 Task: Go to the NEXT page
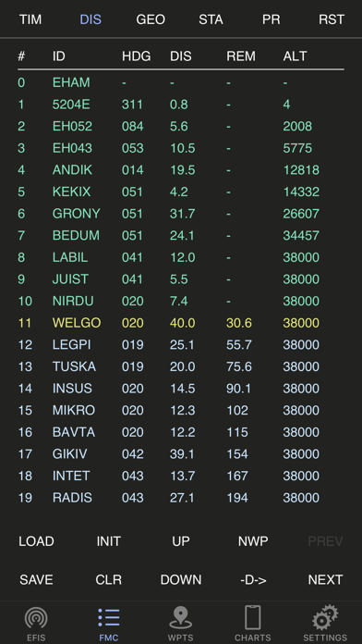tap(325, 579)
